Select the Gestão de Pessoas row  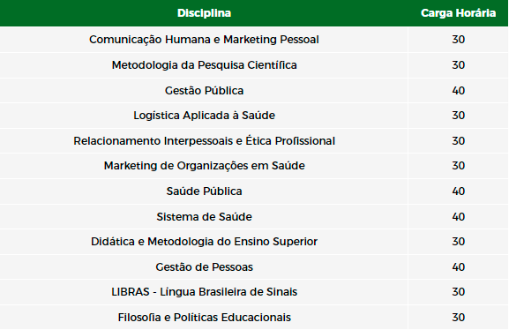254,267
